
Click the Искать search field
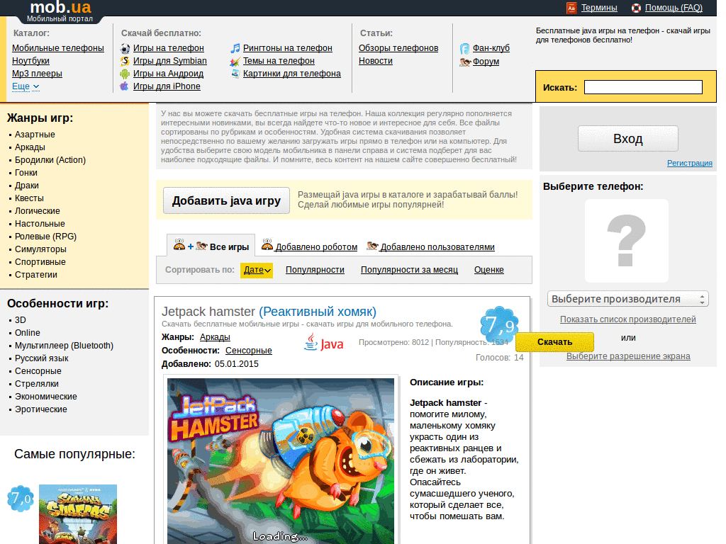click(x=644, y=87)
